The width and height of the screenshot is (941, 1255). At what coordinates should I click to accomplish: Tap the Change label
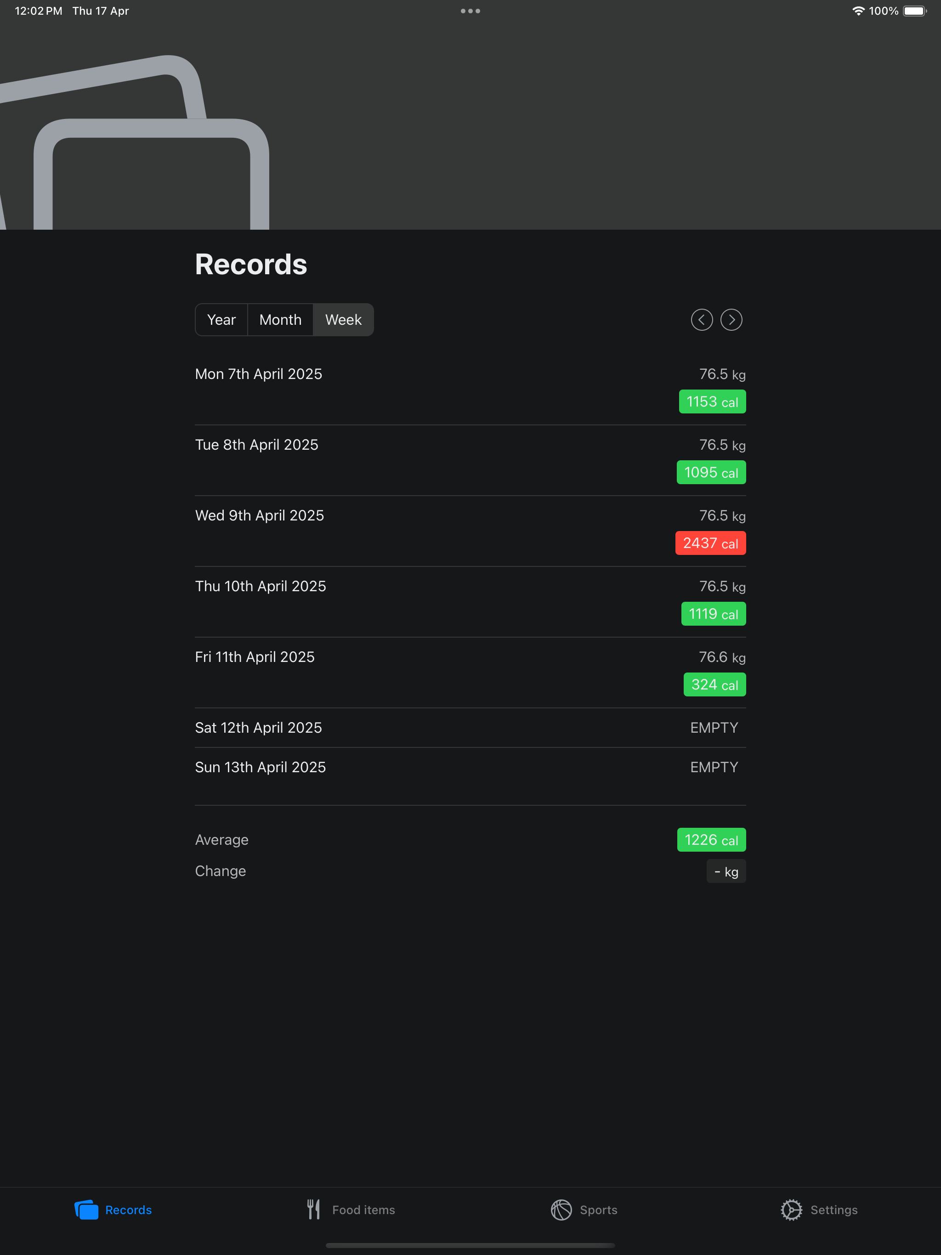point(221,871)
